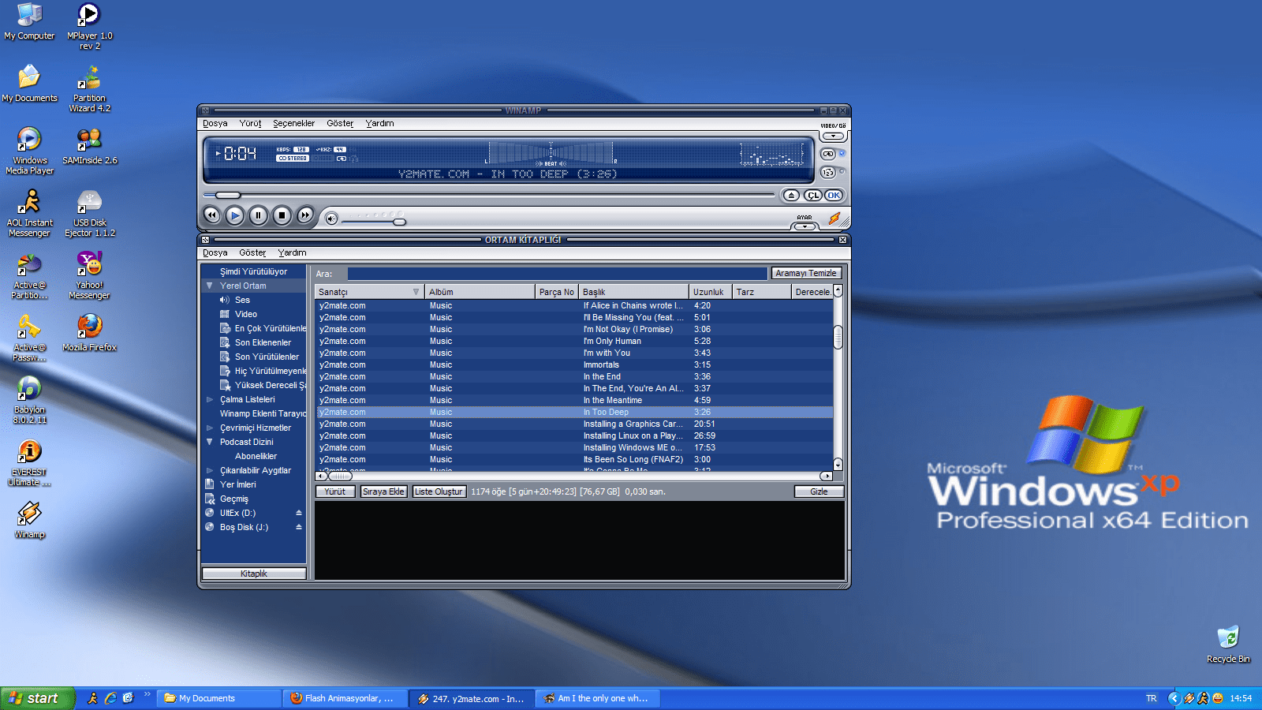Adjust the Winamp volume slider
1262x710 pixels.
tap(374, 222)
